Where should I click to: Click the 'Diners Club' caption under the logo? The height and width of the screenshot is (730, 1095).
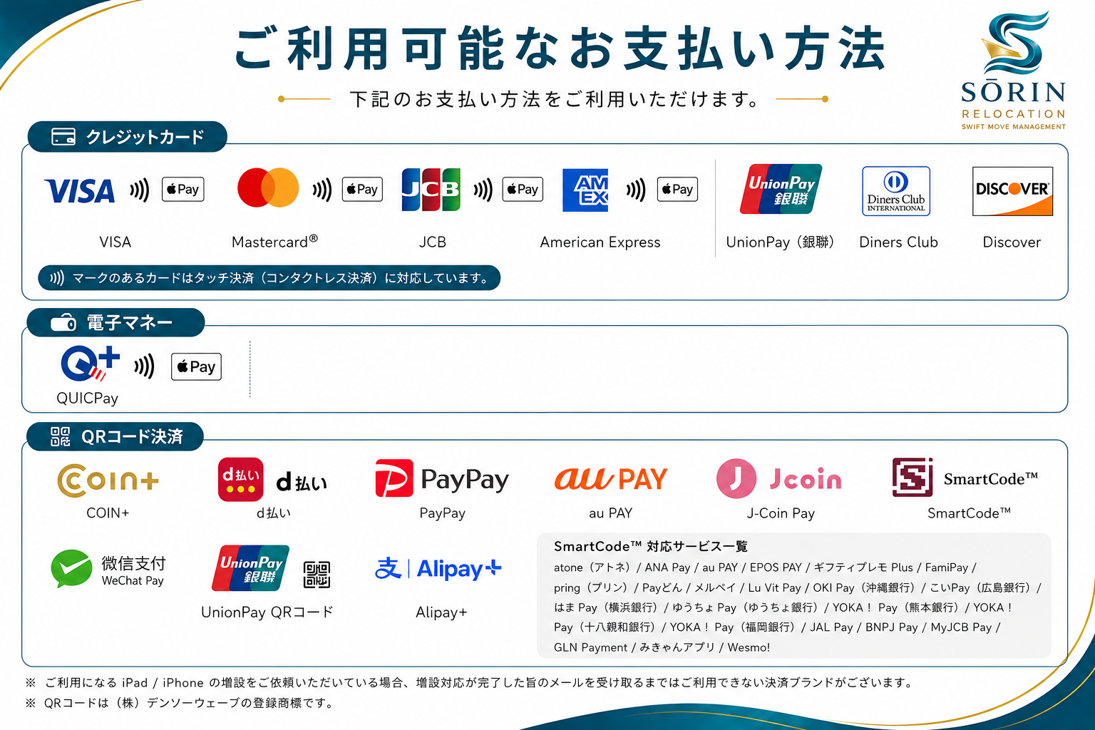coord(898,242)
